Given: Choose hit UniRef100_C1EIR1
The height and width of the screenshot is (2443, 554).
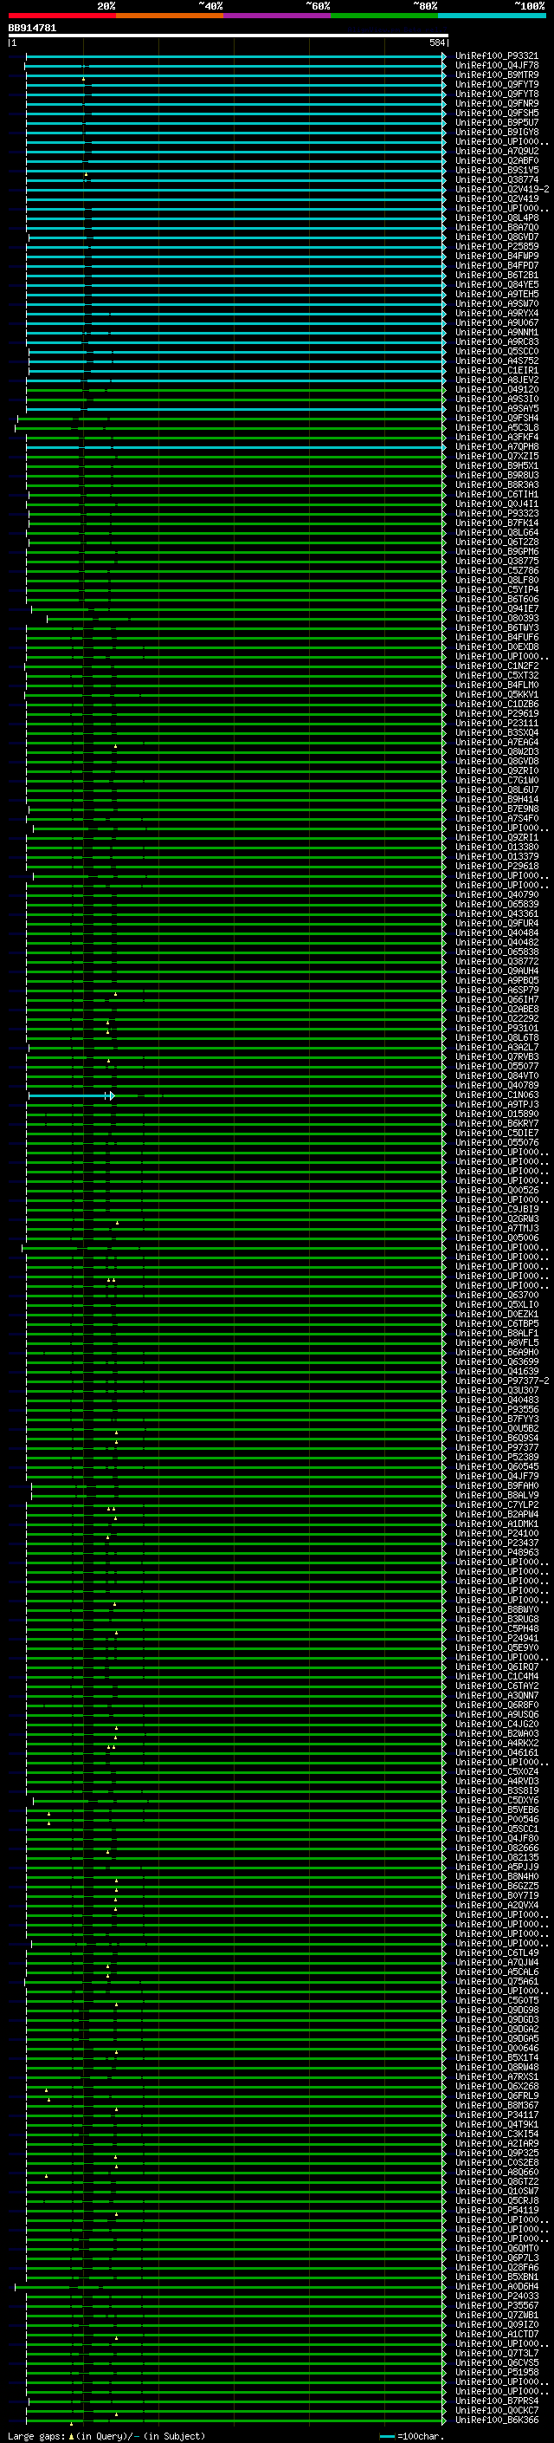Looking at the screenshot, I should (496, 370).
